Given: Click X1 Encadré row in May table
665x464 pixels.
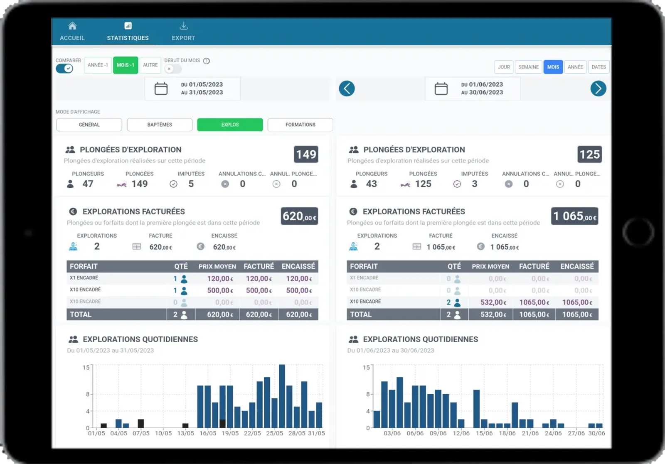Looking at the screenshot, I should click(192, 278).
